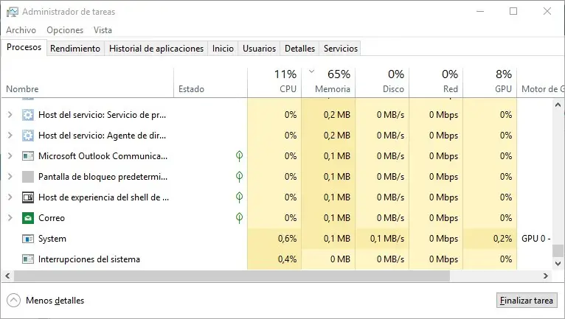Sort by the CPU column header
The image size is (565, 319).
tap(286, 82)
